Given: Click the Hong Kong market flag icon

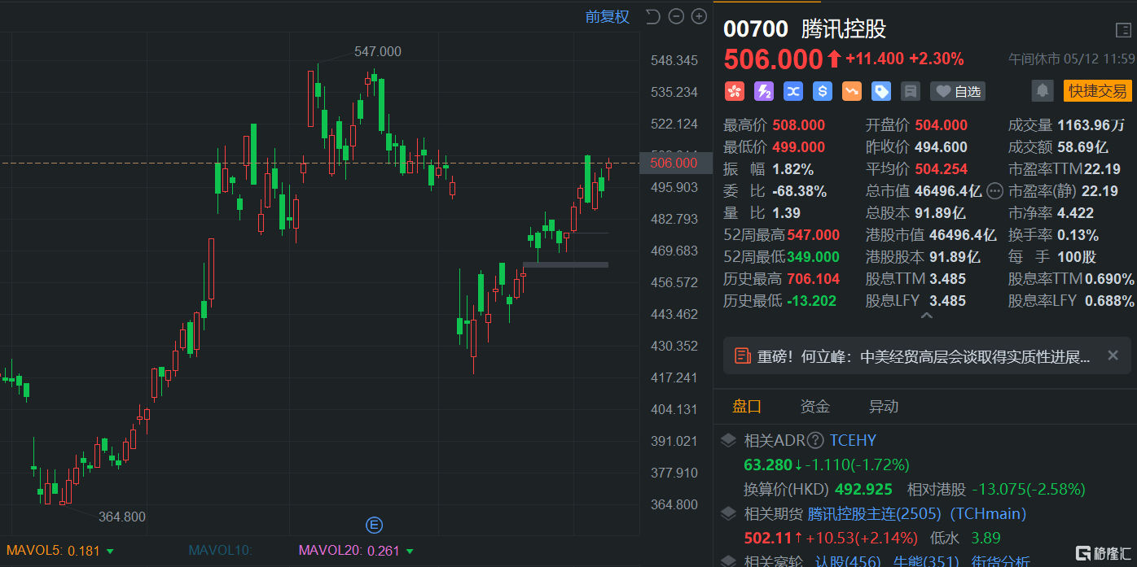Looking at the screenshot, I should (x=734, y=91).
